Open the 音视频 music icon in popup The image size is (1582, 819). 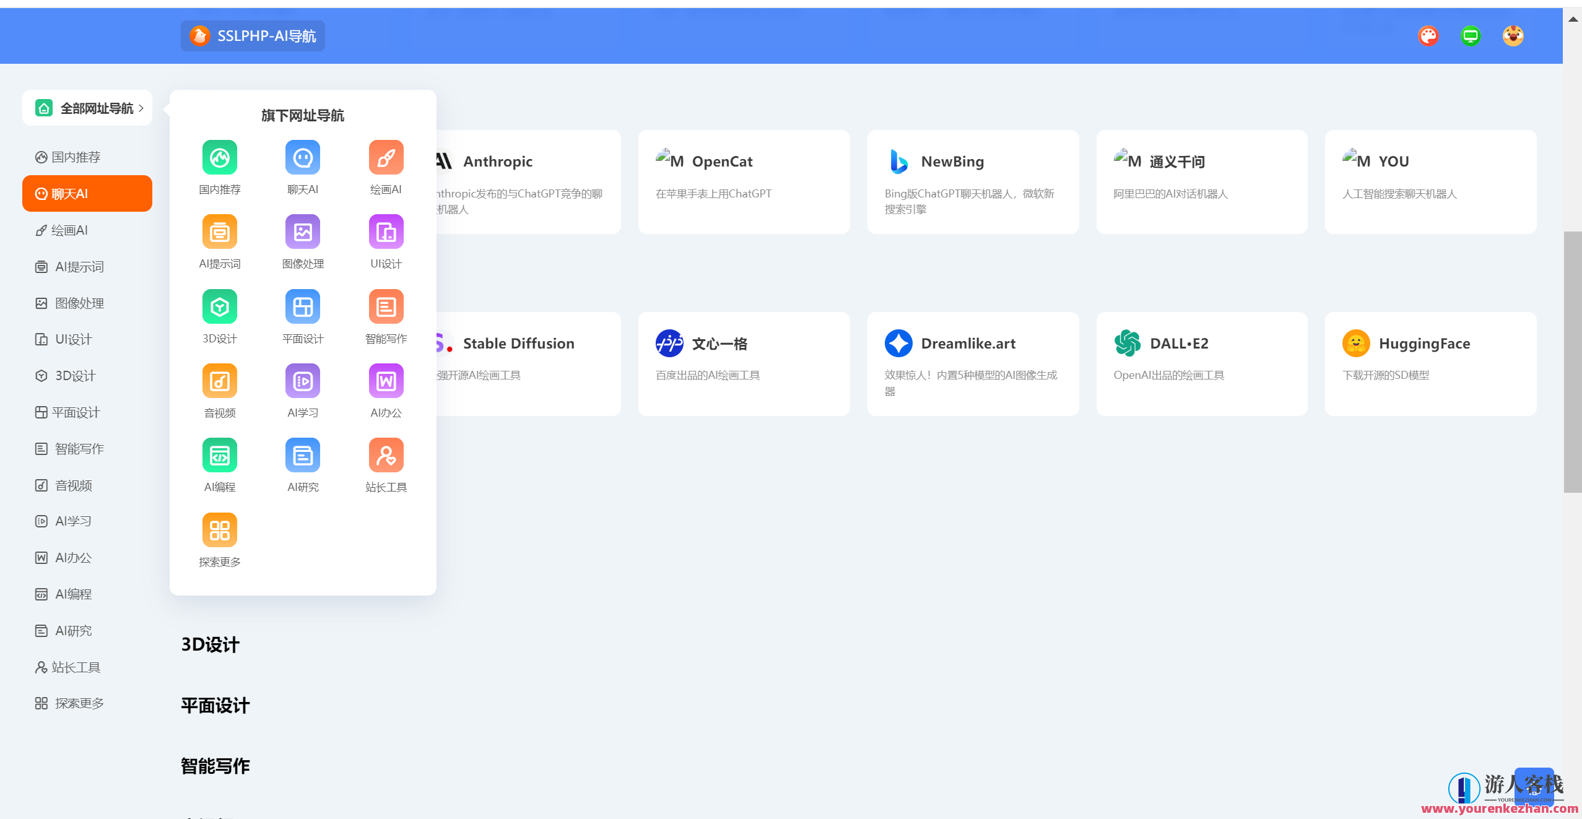pos(219,381)
